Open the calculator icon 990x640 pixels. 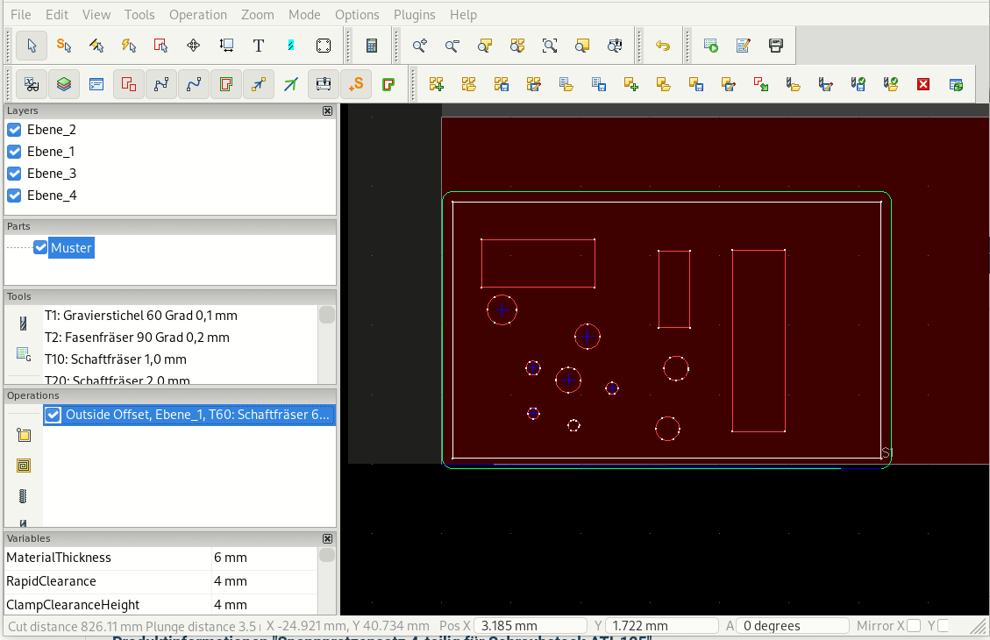(x=371, y=46)
